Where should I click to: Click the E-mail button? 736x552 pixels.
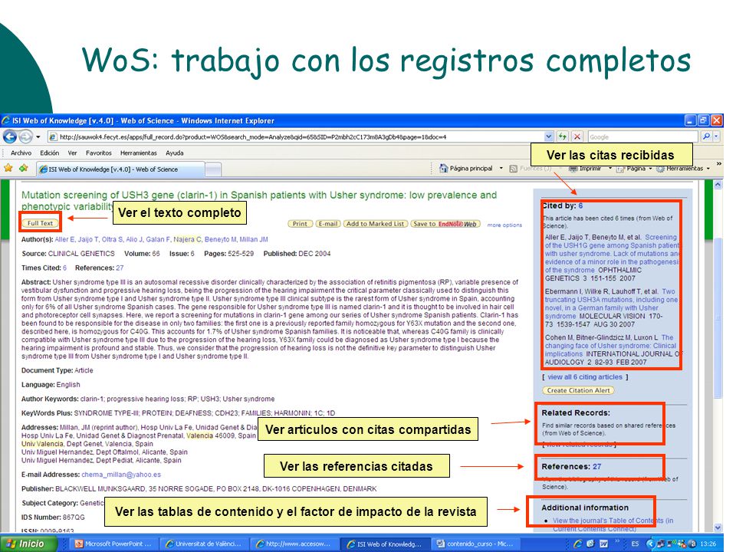(327, 224)
